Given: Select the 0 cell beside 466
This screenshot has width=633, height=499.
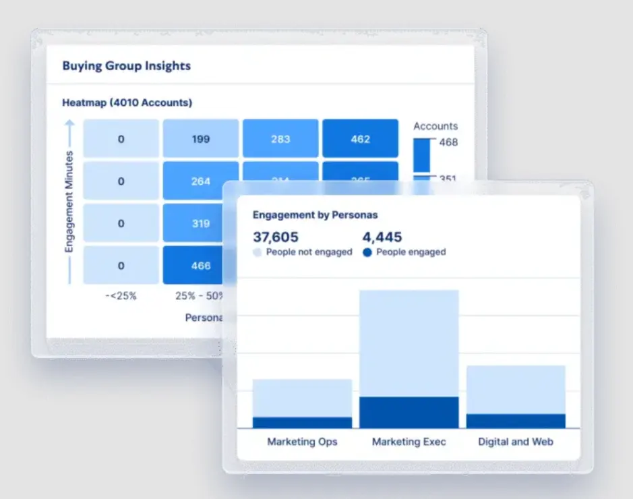Looking at the screenshot, I should [121, 265].
